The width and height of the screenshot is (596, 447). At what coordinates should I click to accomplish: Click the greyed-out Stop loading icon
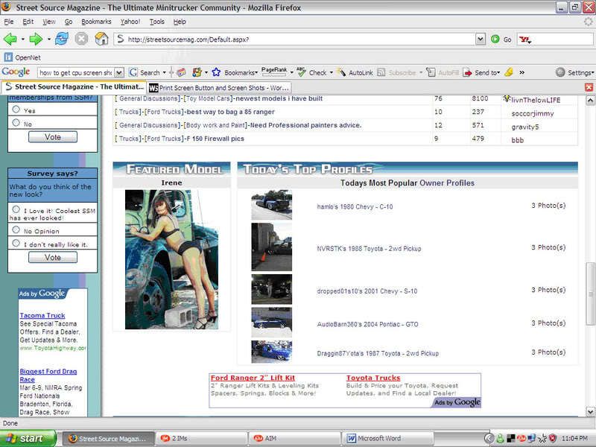81,39
